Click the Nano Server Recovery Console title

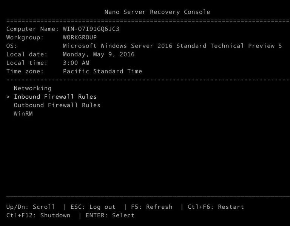[157, 12]
